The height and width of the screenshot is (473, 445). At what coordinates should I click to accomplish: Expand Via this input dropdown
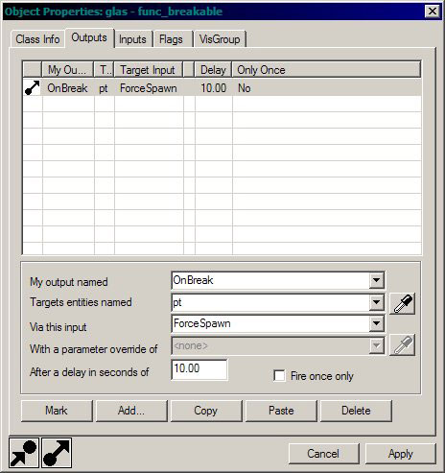(377, 323)
